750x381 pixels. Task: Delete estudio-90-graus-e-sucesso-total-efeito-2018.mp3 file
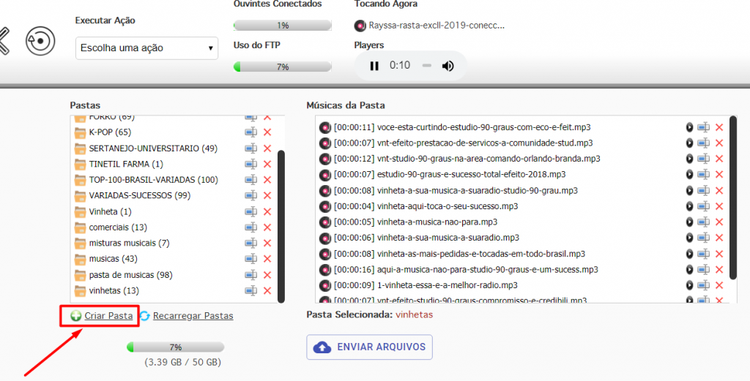[x=719, y=174]
